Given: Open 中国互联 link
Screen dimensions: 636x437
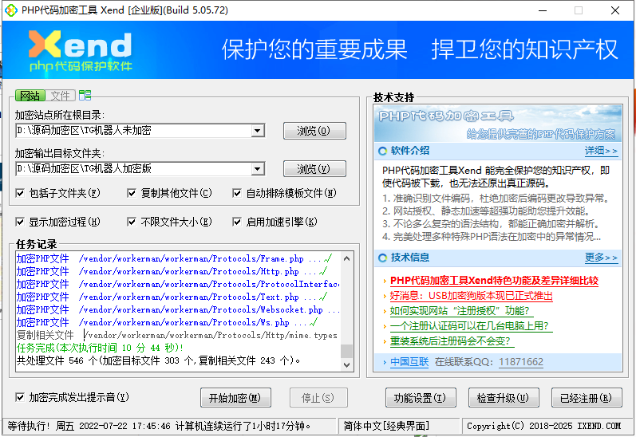Looking at the screenshot, I should (x=409, y=362).
